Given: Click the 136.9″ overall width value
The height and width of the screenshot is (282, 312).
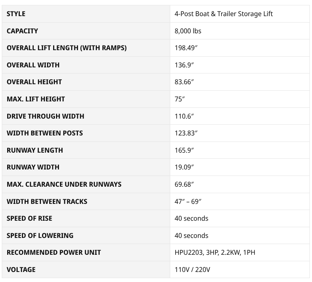Looking at the screenshot, I should pyautogui.click(x=184, y=65).
